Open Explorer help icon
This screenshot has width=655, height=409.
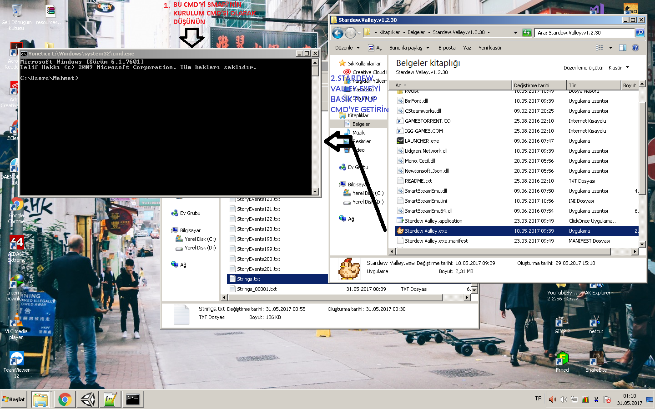tap(635, 48)
